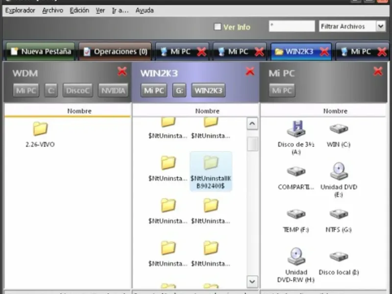Close the WIN2K3 panel with its red X
The width and height of the screenshot is (392, 294).
point(250,72)
